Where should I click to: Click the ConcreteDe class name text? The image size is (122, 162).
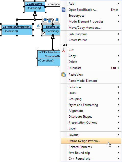click(x=52, y=56)
